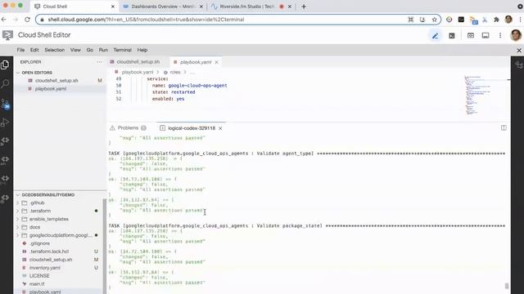The image size is (524, 294).
Task: Open the Selection menu
Action: pos(55,50)
